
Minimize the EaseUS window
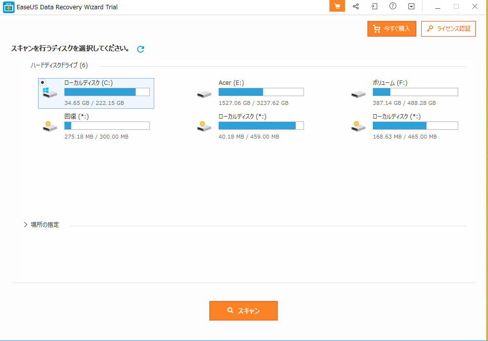click(437, 6)
